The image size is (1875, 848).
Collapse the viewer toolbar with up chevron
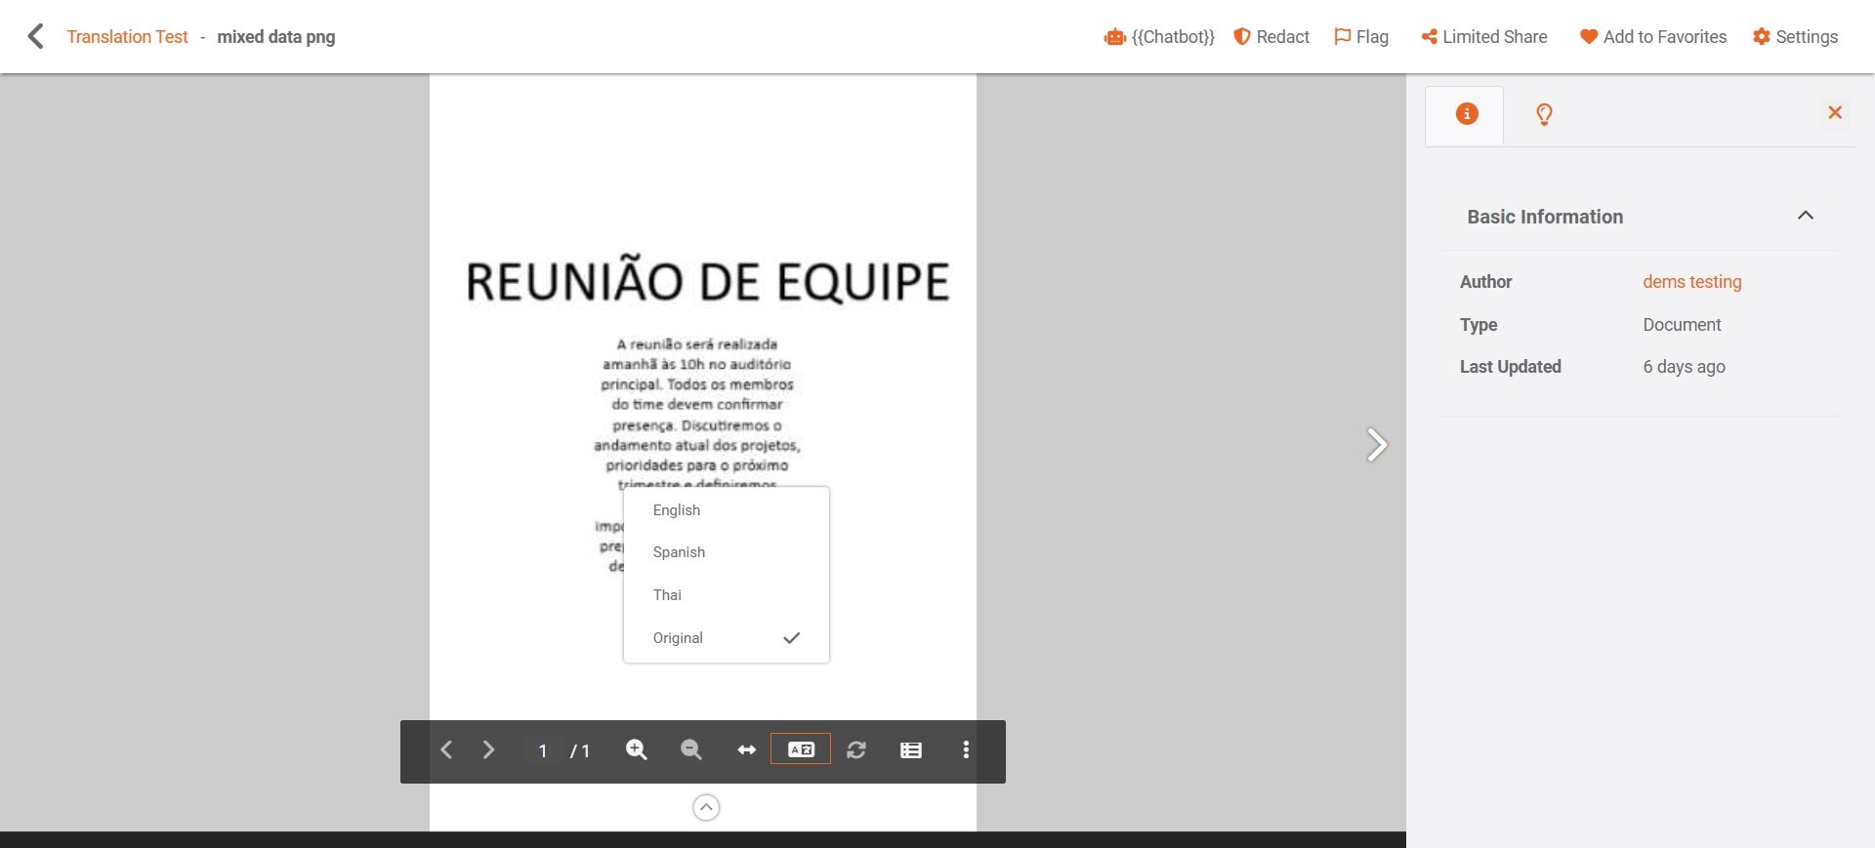706,808
